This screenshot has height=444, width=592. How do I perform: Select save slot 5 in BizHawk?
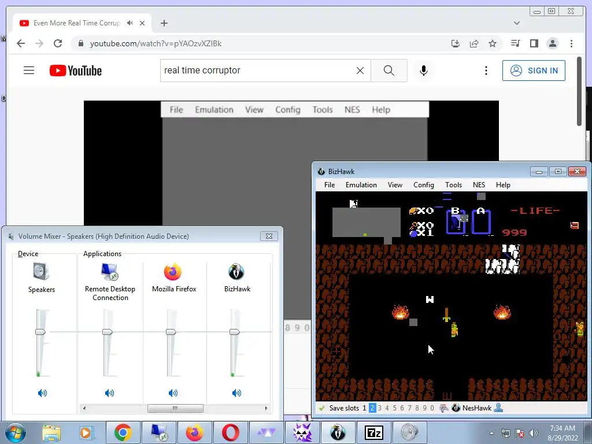394,408
